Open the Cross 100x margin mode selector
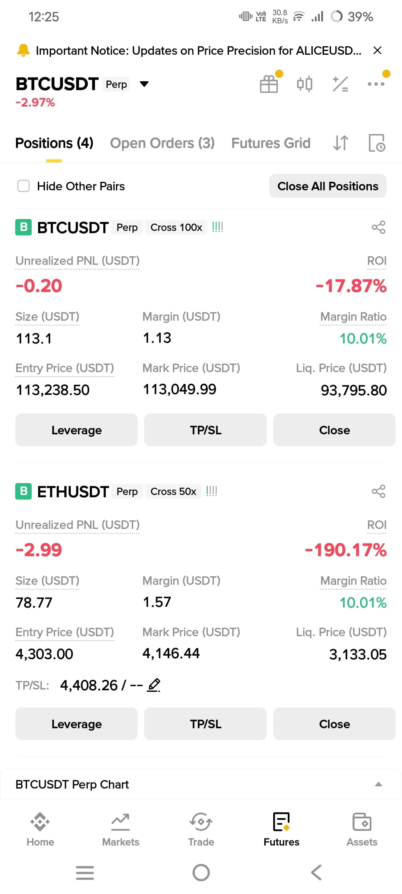The height and width of the screenshot is (894, 402). (176, 227)
